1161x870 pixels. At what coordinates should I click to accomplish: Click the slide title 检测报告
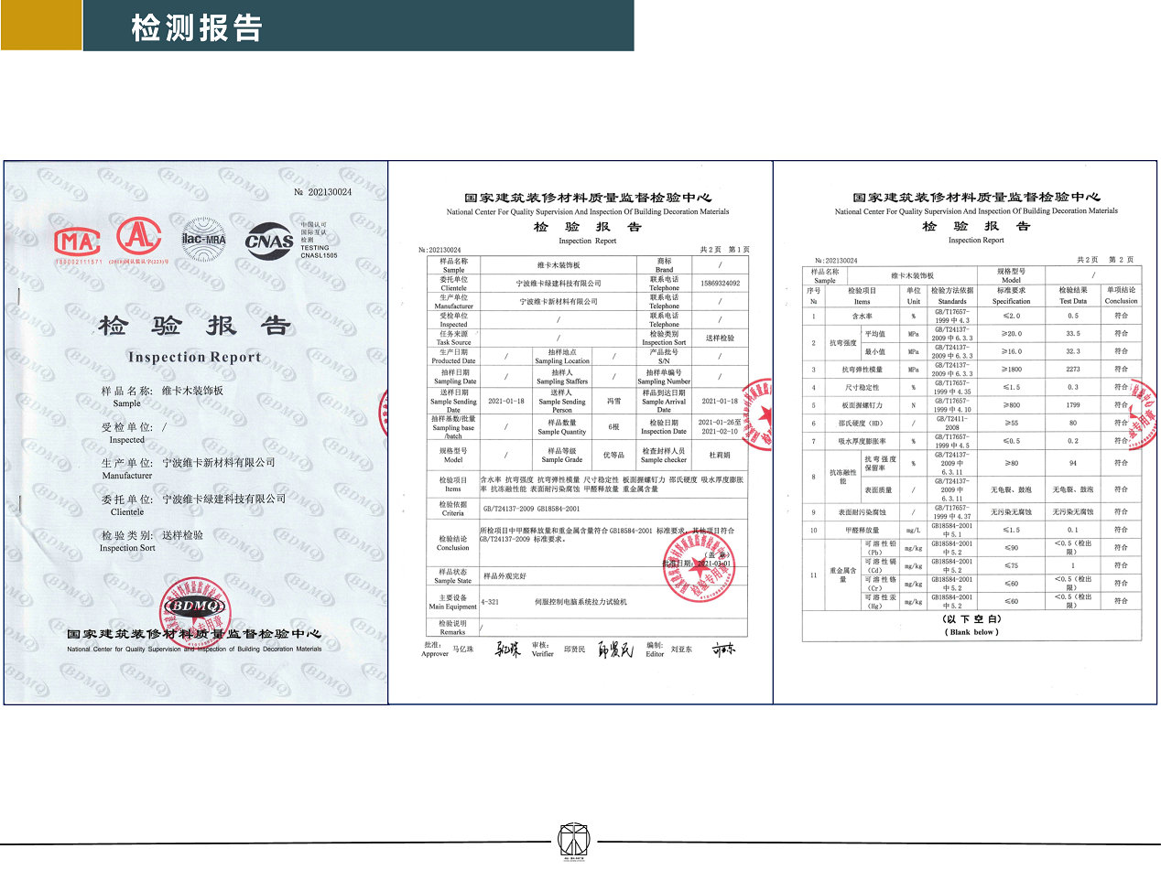tap(197, 28)
